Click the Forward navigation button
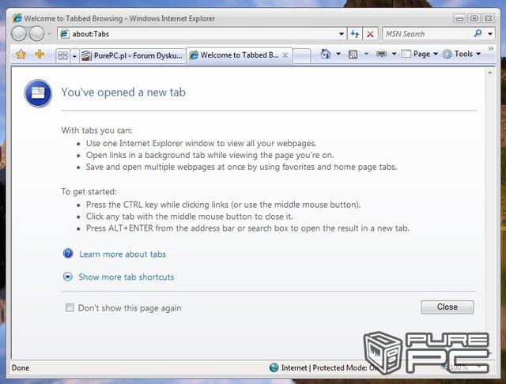Screen dimensions: 506x384 (37, 34)
